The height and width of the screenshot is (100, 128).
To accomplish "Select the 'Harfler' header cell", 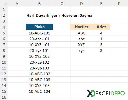I will pyautogui.click(x=81, y=27).
